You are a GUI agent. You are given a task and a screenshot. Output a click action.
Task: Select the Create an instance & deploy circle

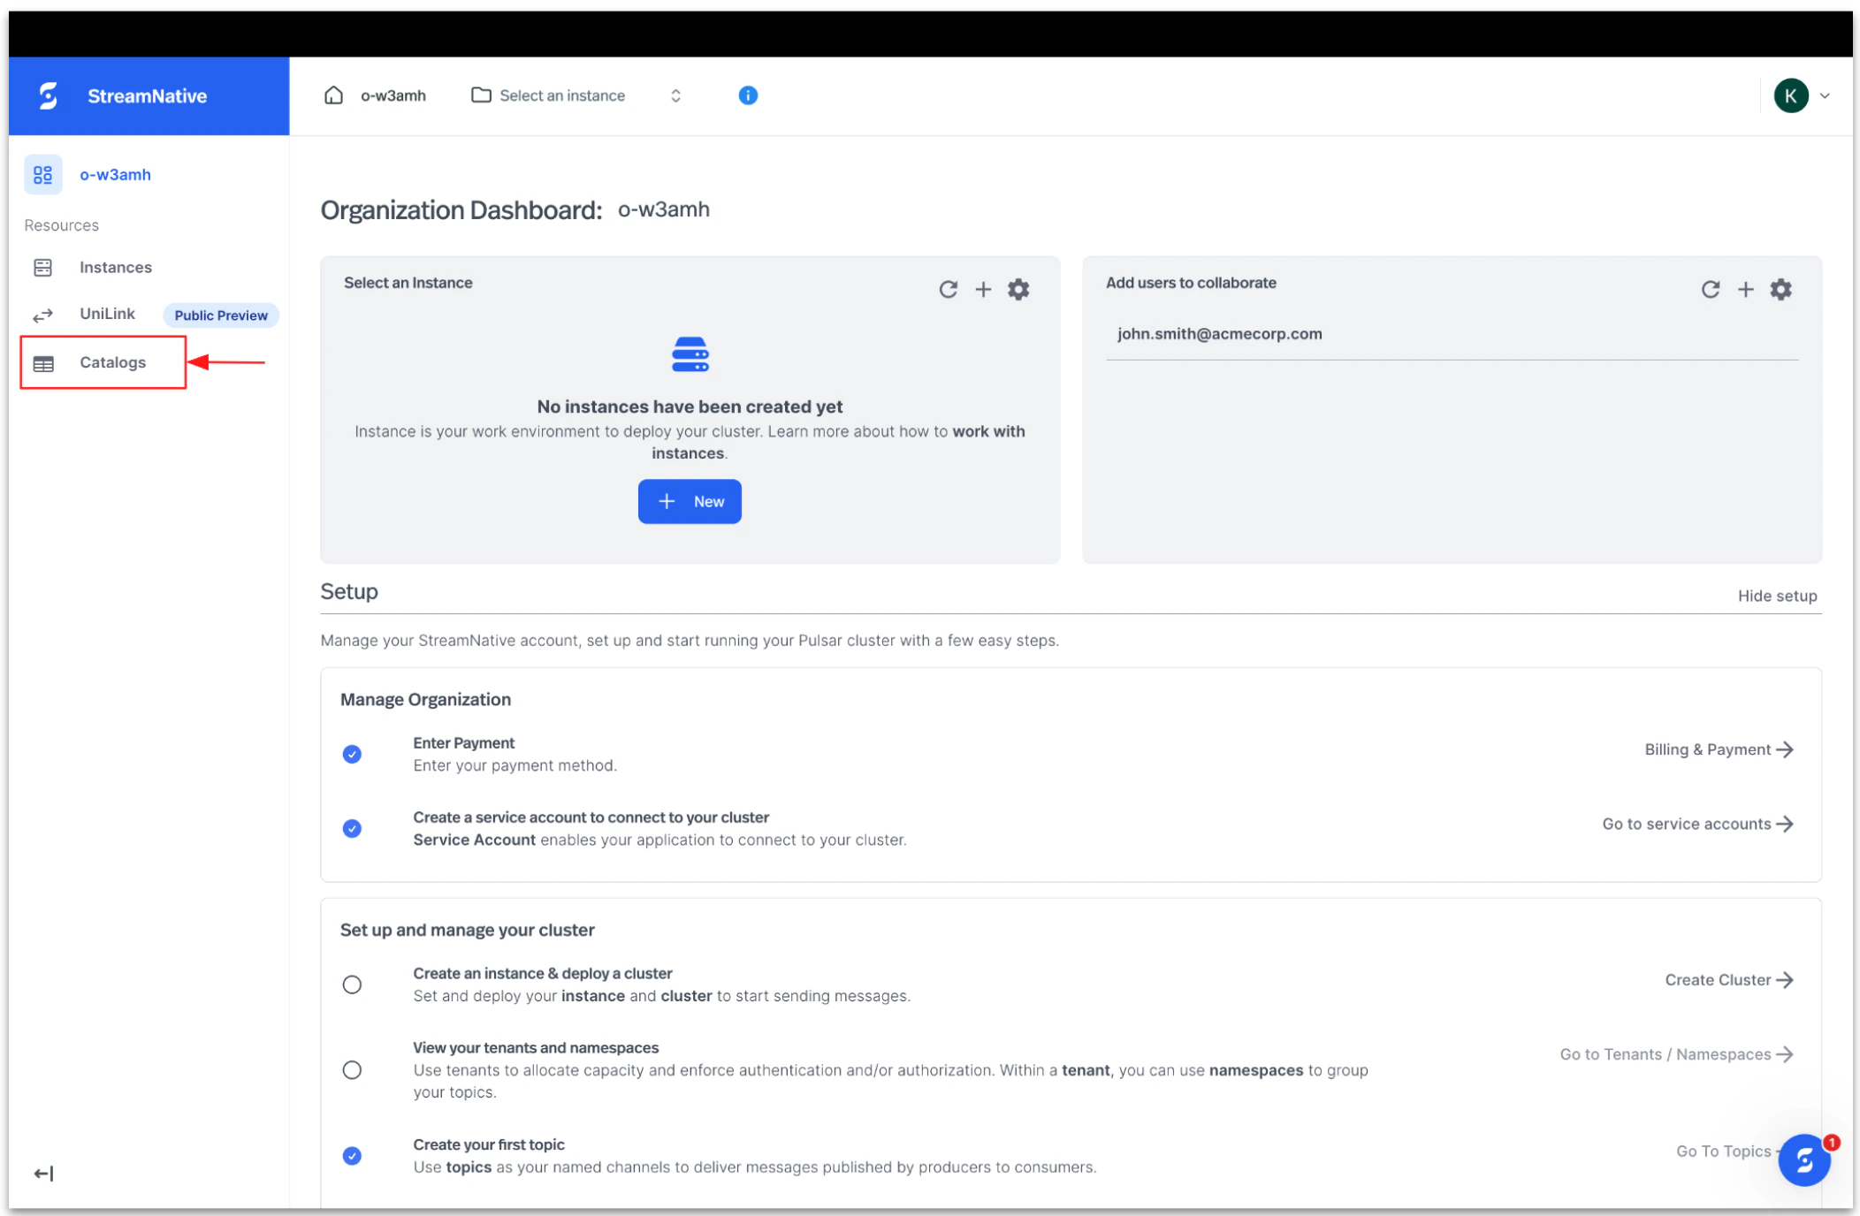[x=352, y=984]
